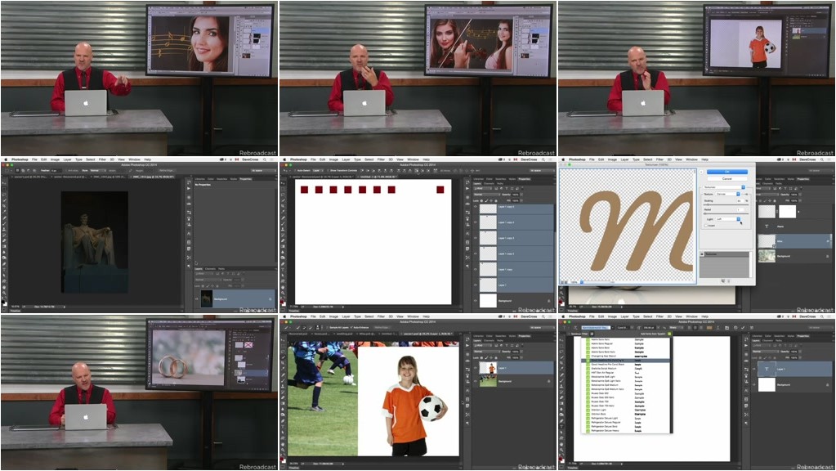Click Refine Edge button in Lincoln statue frame
This screenshot has height=471, width=836.
pos(167,171)
